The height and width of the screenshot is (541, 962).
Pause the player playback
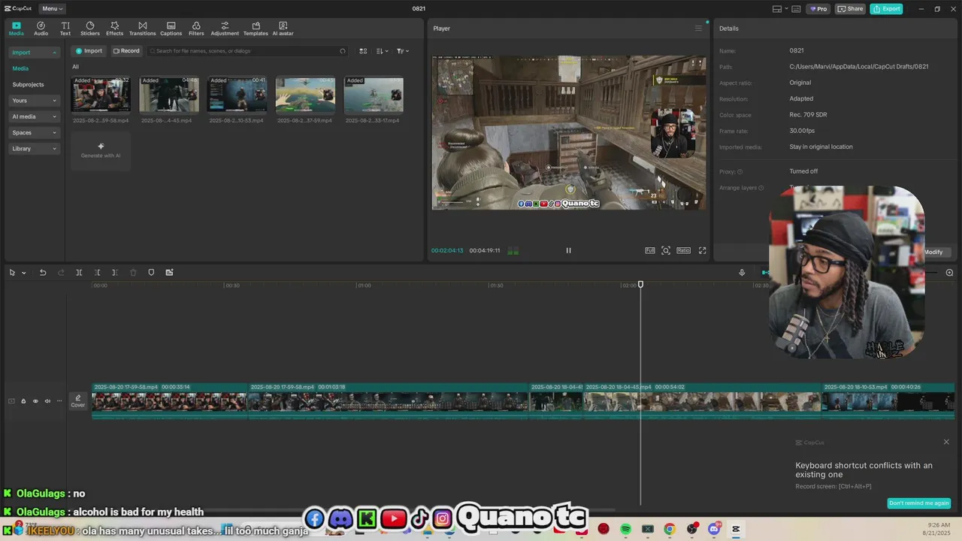click(x=568, y=250)
